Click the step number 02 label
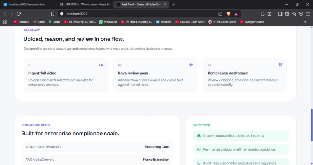The image size is (313, 165). 120,65
